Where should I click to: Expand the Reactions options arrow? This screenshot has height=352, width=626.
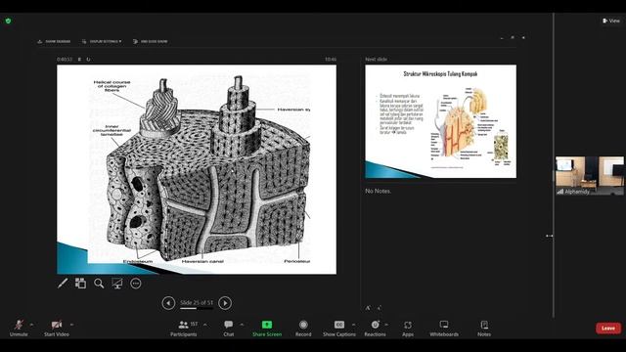point(386,325)
